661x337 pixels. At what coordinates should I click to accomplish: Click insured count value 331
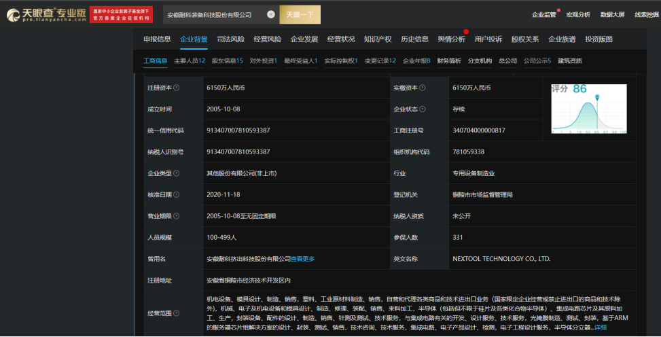[x=458, y=237]
